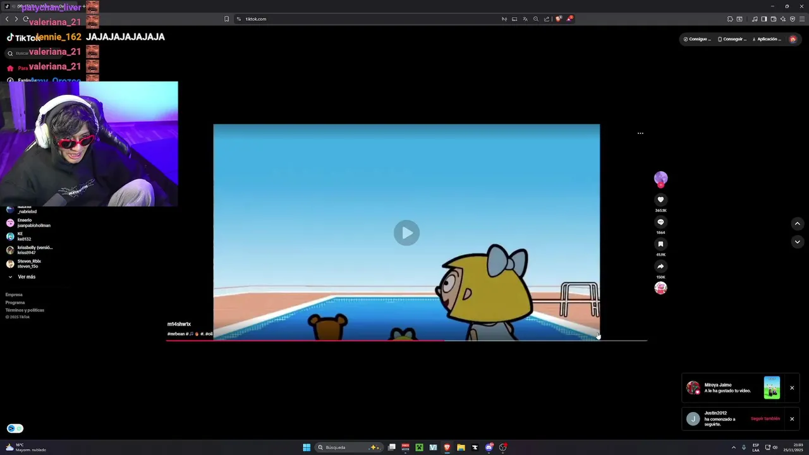Open the Windows Start button
The image size is (809, 455).
pos(307,447)
